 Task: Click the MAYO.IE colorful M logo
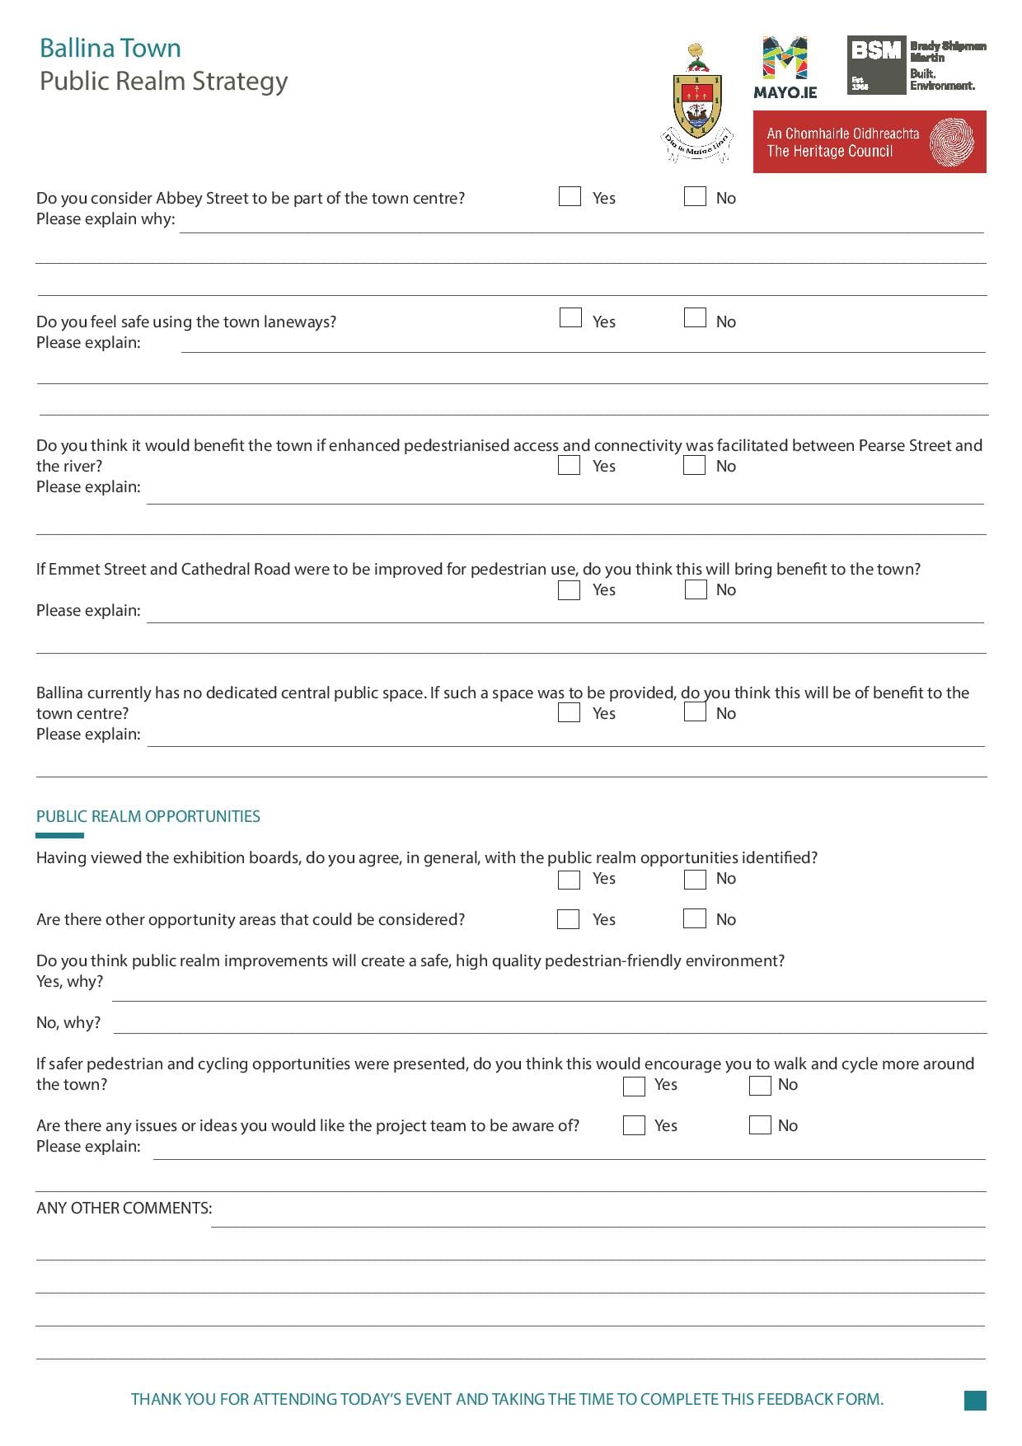(785, 68)
